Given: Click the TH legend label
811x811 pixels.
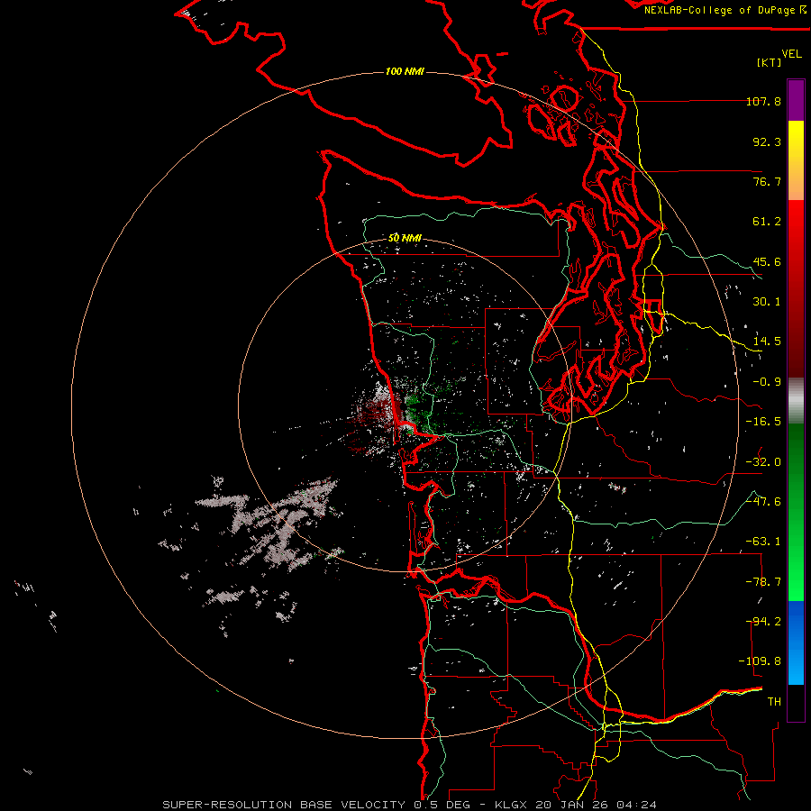Looking at the screenshot, I should 774,702.
